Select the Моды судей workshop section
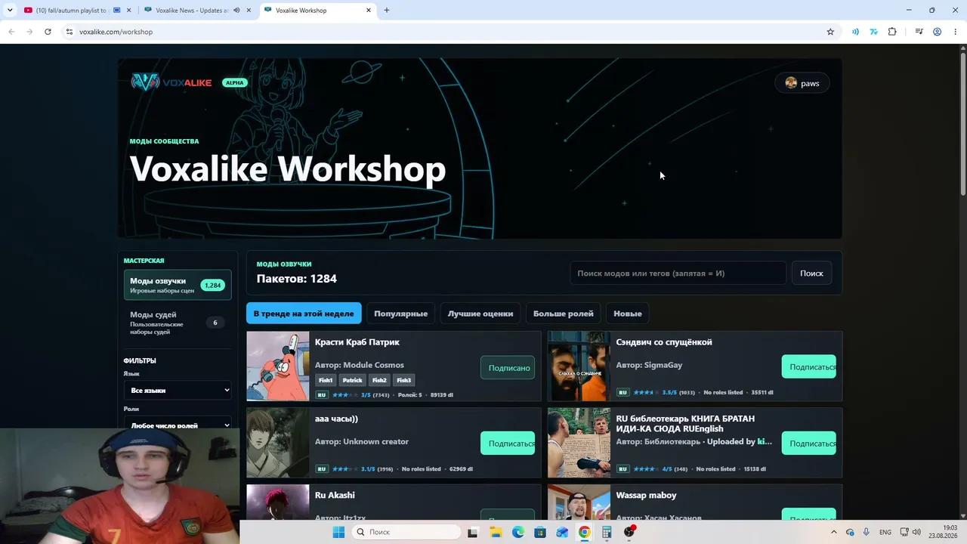This screenshot has height=544, width=967. (178, 323)
